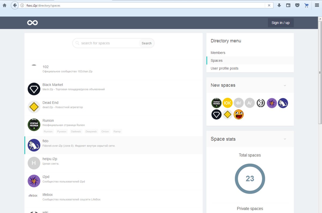Click the Sign in / up button
This screenshot has width=322, height=213.
(x=281, y=23)
